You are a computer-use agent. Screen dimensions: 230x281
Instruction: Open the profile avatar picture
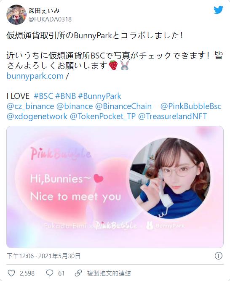pyautogui.click(x=16, y=15)
